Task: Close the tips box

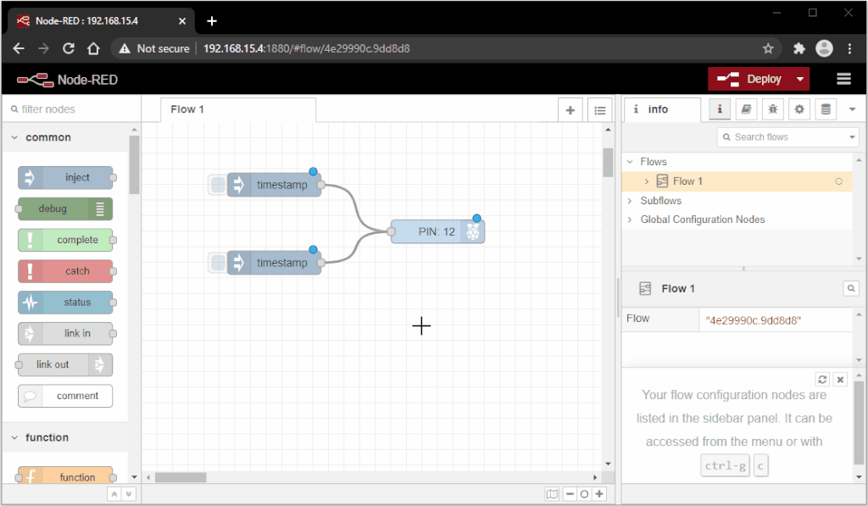Action: [840, 379]
